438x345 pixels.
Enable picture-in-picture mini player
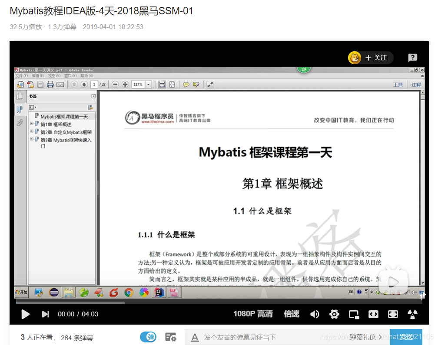354,315
